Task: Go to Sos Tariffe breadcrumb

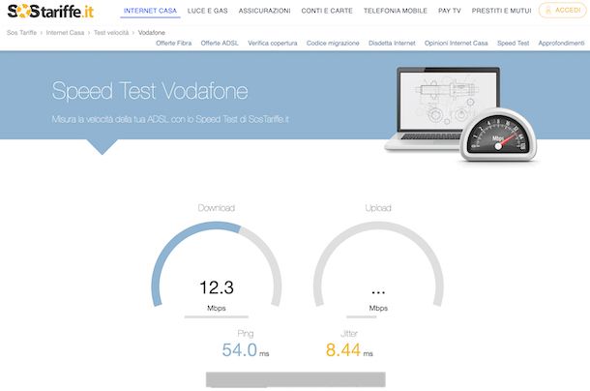Action: click(22, 33)
